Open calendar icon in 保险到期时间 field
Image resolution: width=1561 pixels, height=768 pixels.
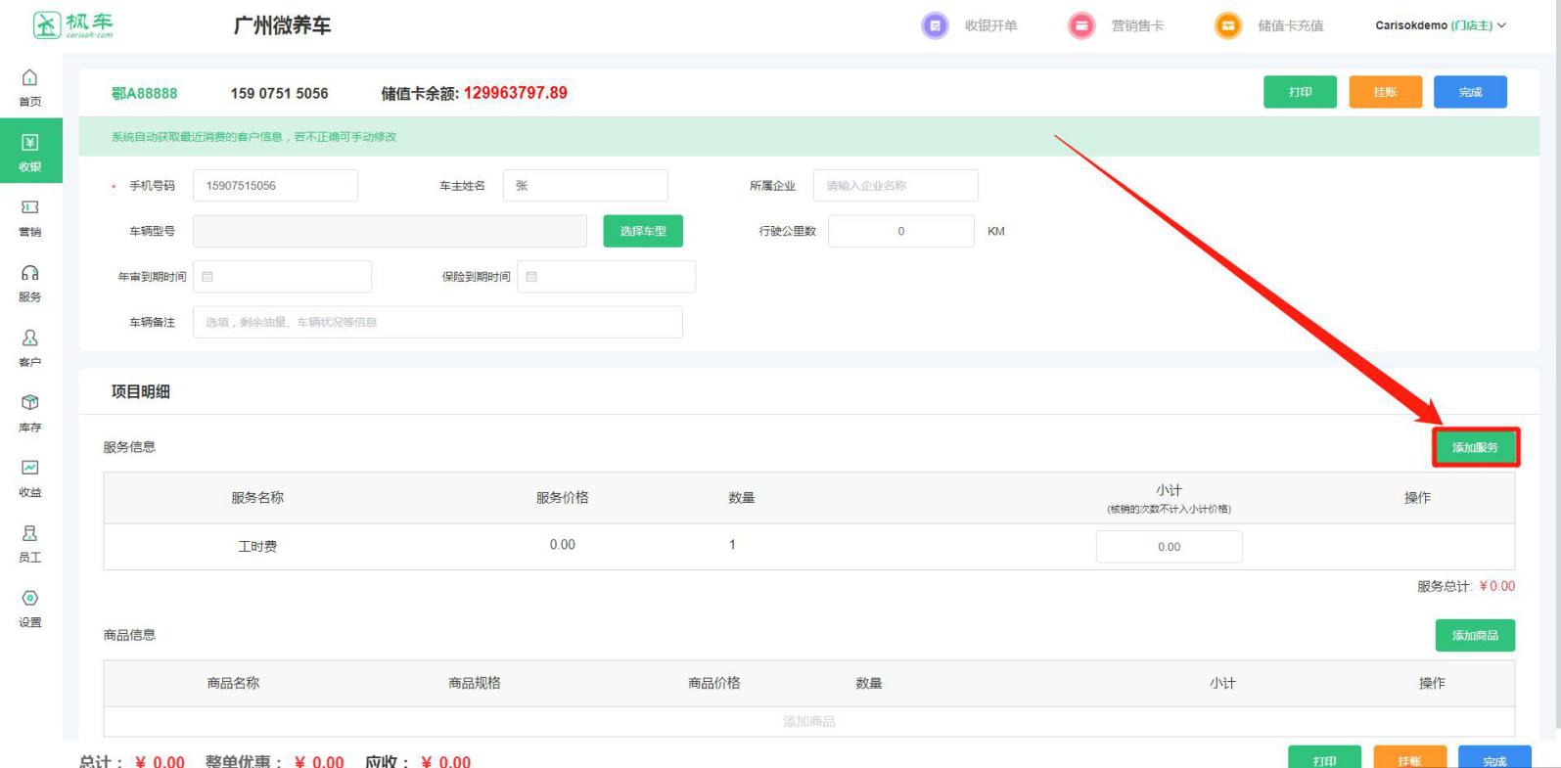(x=531, y=277)
